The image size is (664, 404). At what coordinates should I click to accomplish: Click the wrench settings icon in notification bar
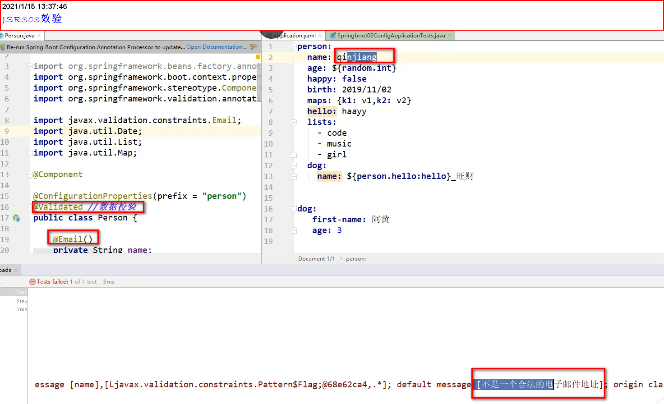[x=253, y=47]
